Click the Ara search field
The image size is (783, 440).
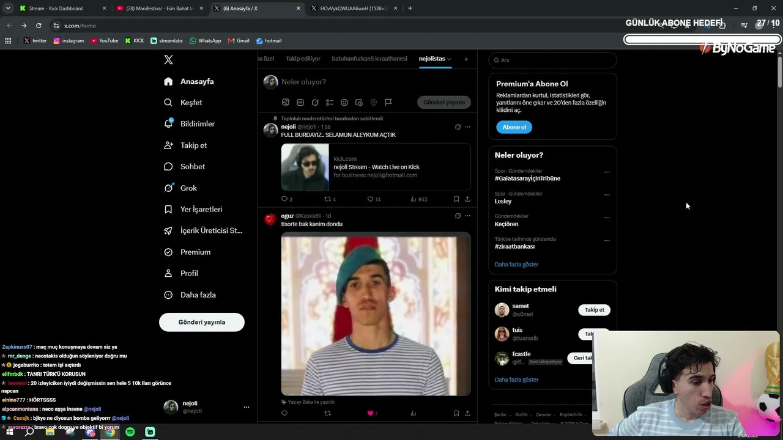click(553, 60)
